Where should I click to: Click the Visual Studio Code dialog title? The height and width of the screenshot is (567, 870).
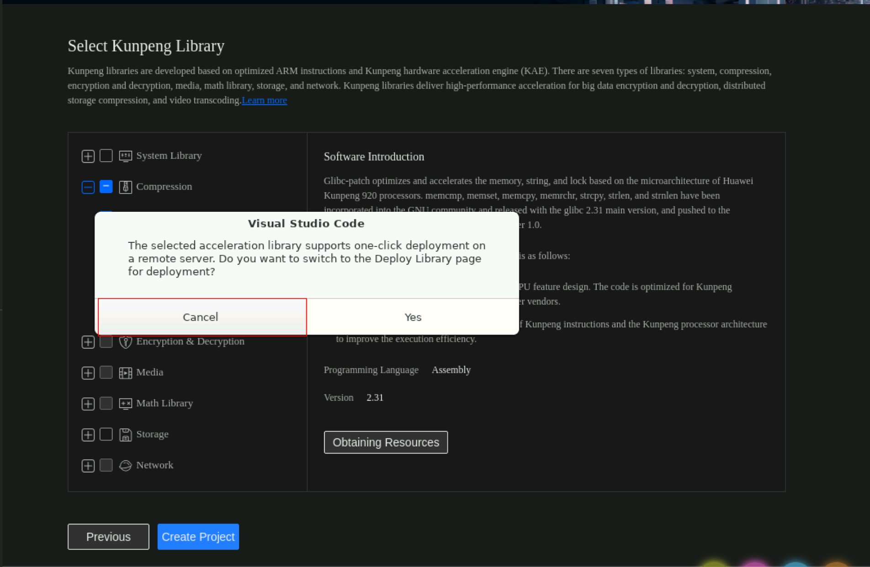pyautogui.click(x=306, y=224)
